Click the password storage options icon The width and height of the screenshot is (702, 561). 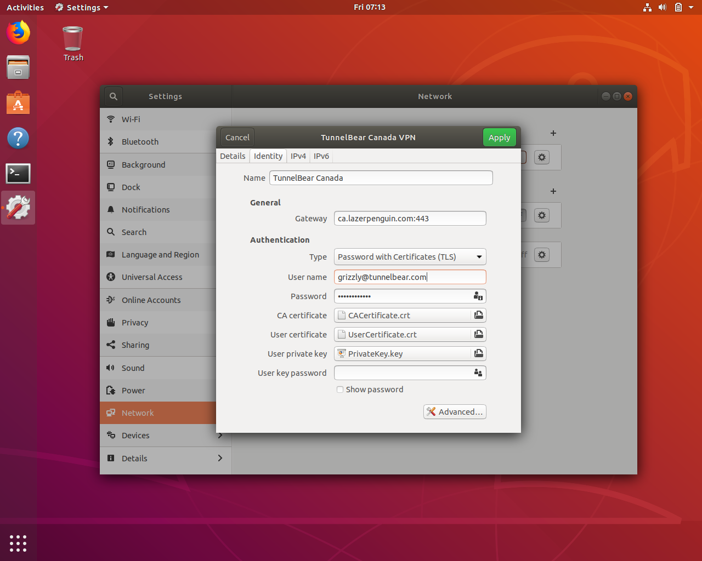[478, 296]
